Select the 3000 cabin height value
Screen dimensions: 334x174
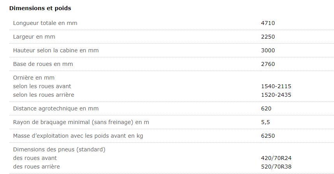coord(268,50)
